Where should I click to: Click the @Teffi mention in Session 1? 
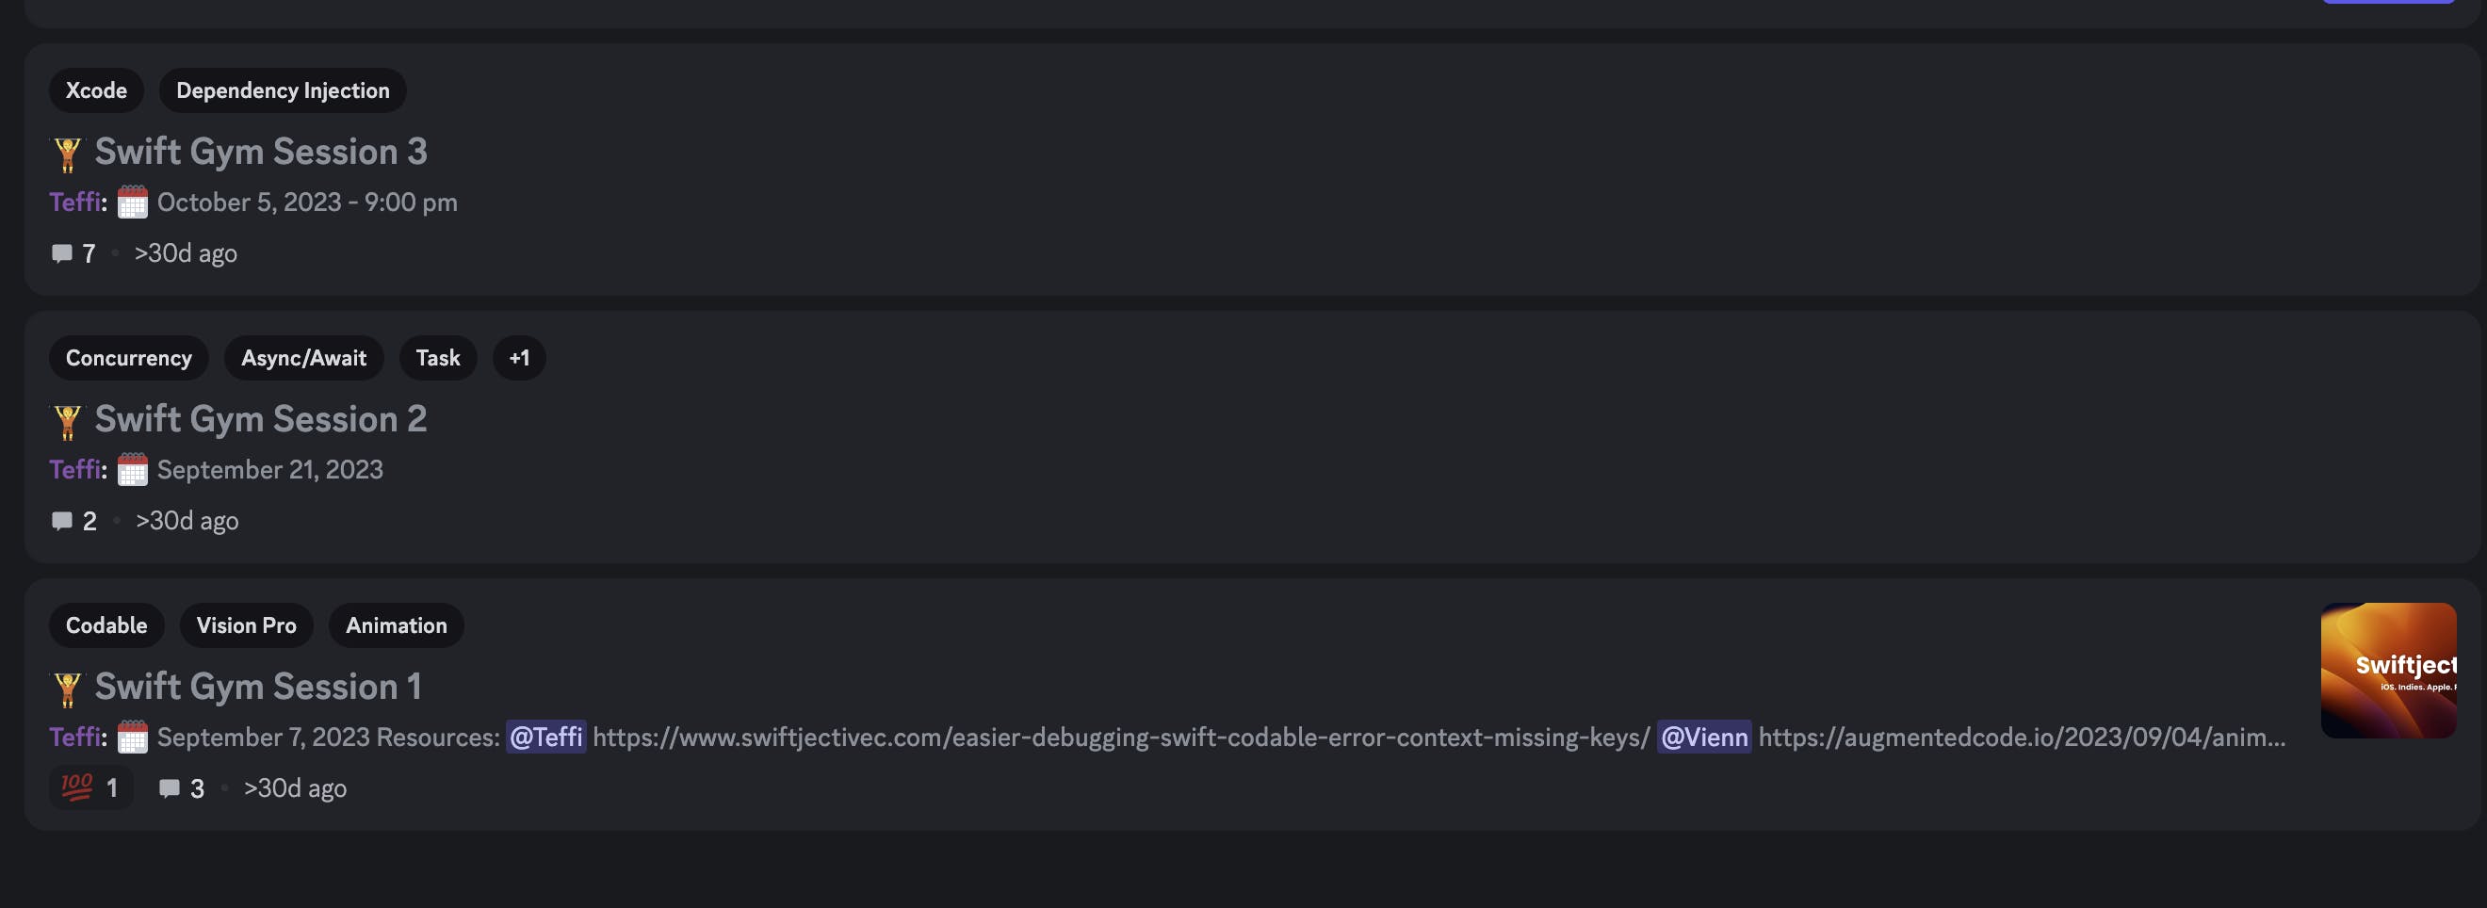click(545, 738)
